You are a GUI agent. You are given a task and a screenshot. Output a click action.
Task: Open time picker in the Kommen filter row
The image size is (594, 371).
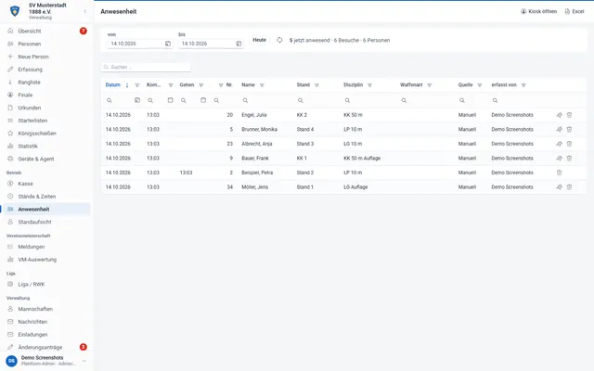click(x=171, y=100)
